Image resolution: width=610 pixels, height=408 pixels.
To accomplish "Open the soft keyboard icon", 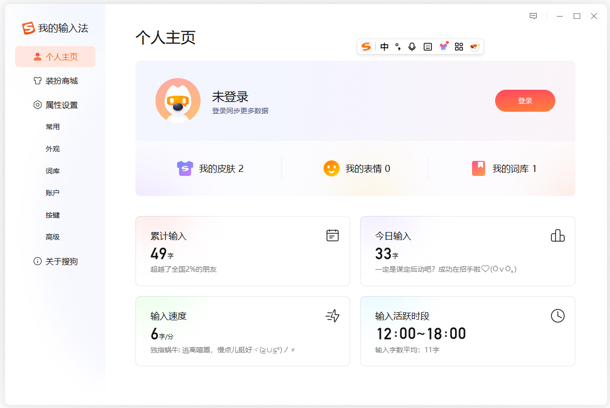I will (x=428, y=47).
